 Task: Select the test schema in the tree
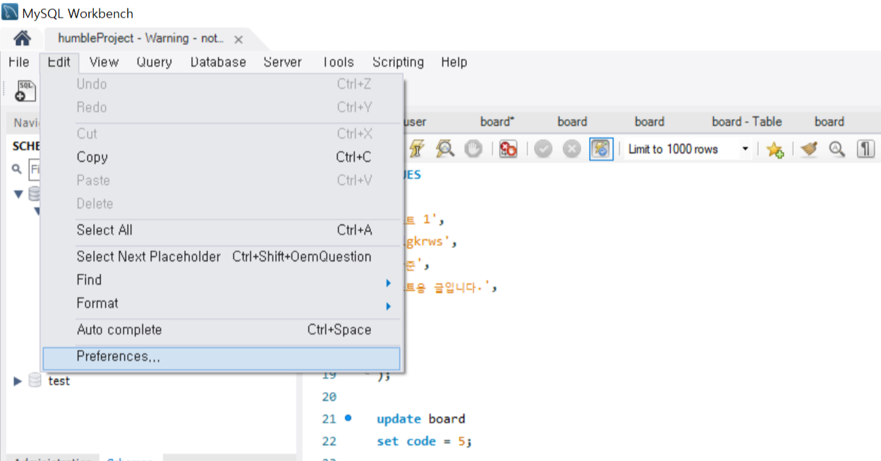(x=59, y=381)
